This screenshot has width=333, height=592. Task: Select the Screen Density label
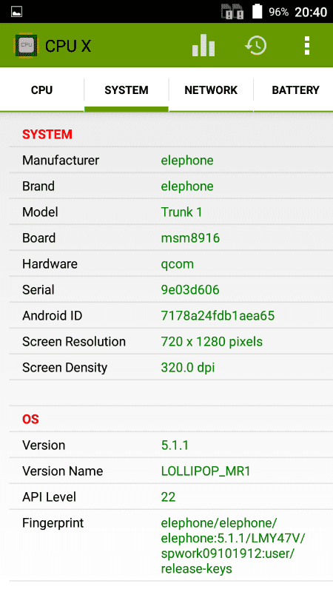pyautogui.click(x=65, y=368)
